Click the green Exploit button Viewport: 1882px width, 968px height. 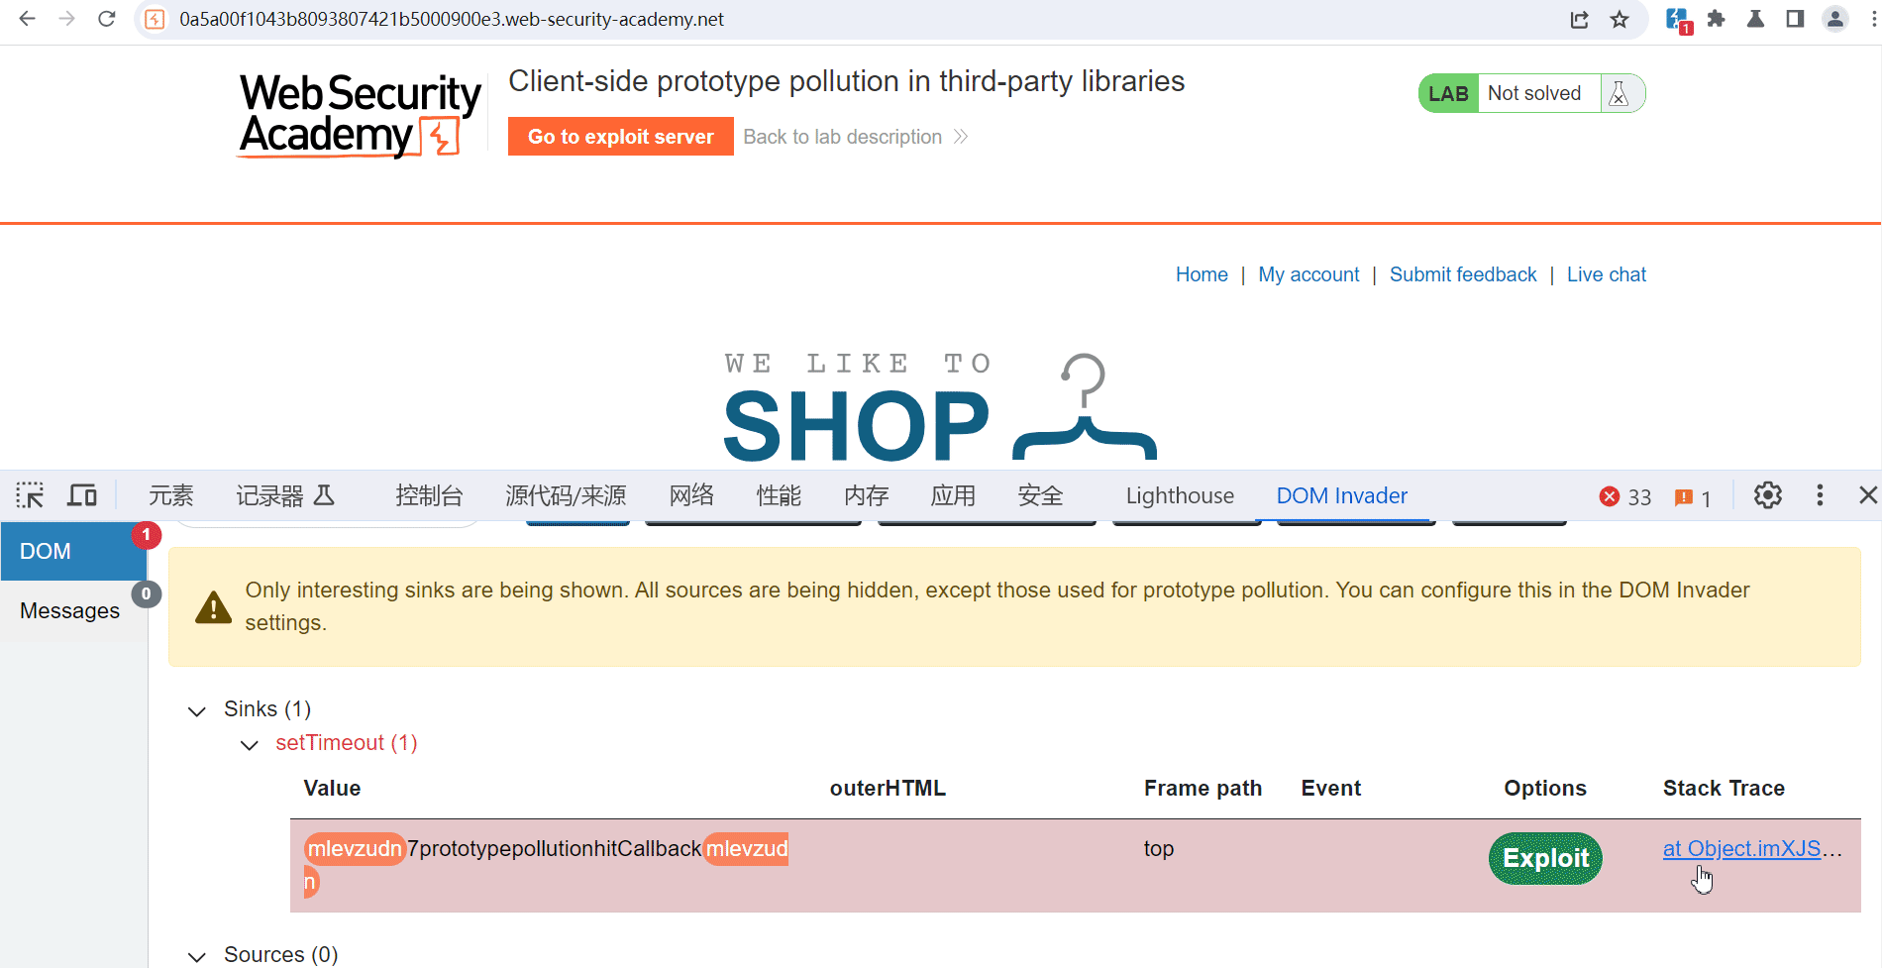(x=1545, y=858)
